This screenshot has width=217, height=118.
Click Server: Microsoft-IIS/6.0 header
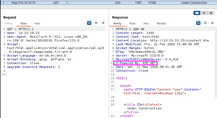coord(140,55)
